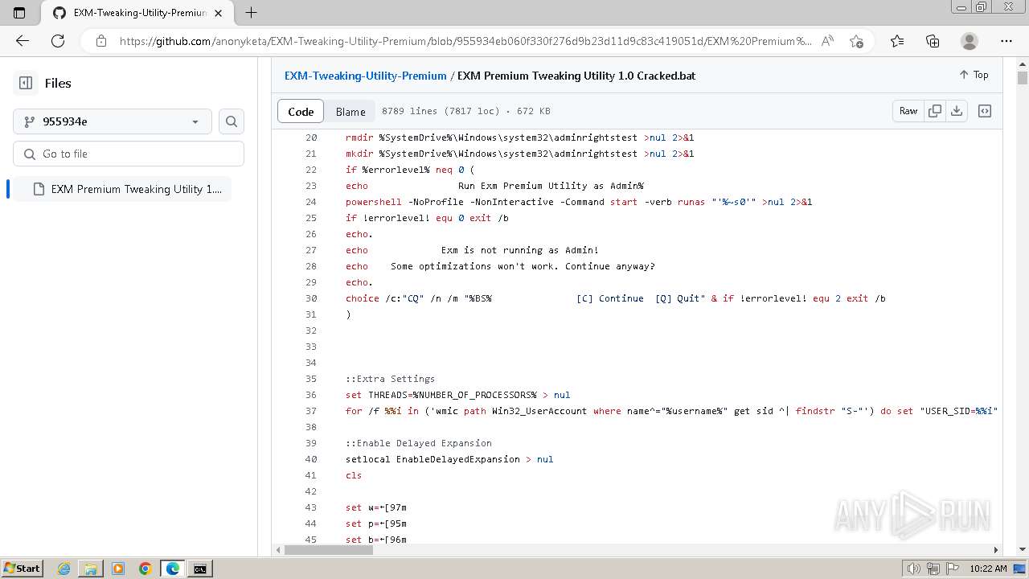Open the symbols panel icon
This screenshot has width=1029, height=579.
(985, 111)
